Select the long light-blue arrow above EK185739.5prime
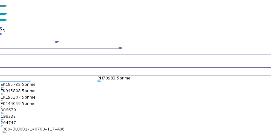This screenshot has width=271, height=134. pos(16,81)
